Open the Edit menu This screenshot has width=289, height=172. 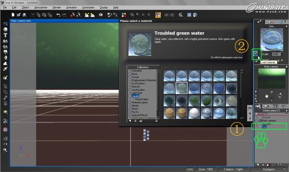coord(14,8)
